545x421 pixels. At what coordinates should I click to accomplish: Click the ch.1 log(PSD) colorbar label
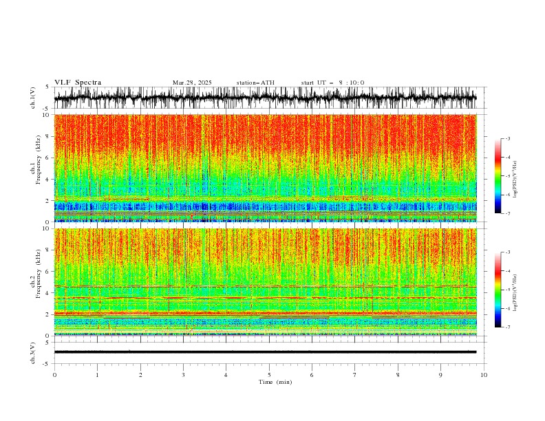[515, 180]
